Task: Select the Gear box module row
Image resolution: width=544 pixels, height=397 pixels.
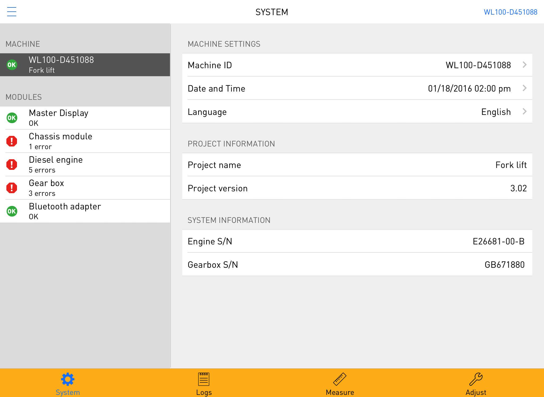Action: [85, 188]
